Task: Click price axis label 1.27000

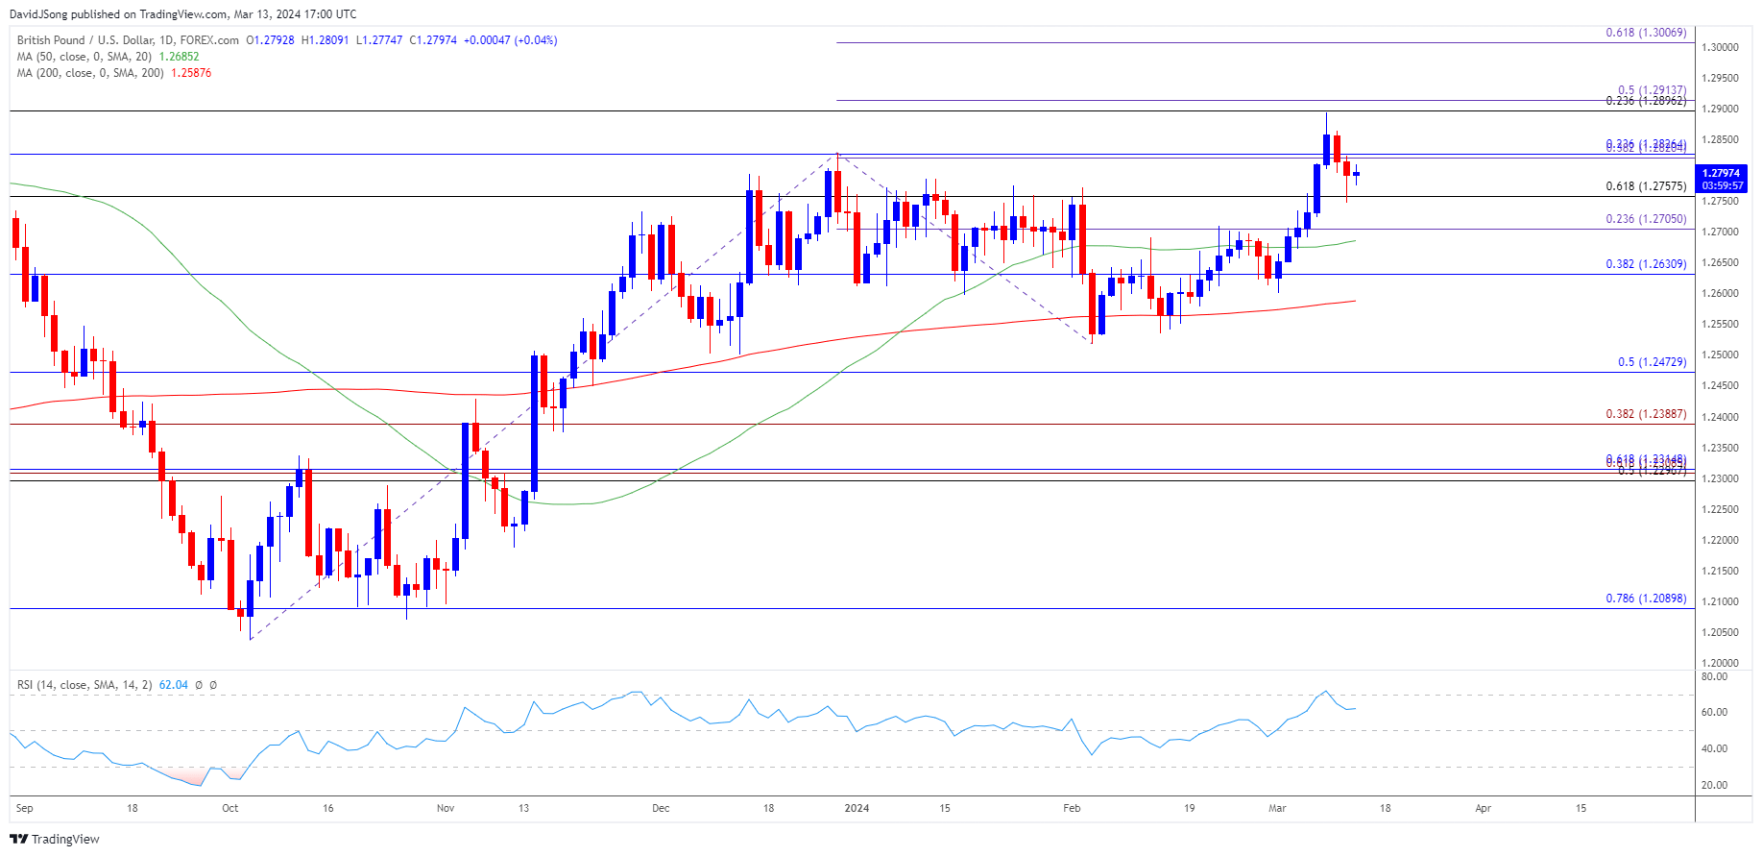Action: [x=1720, y=232]
